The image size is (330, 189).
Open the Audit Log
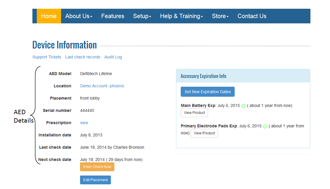click(113, 57)
